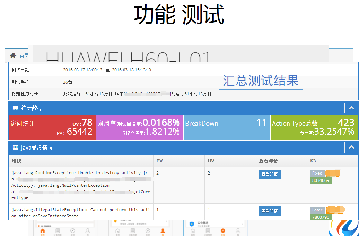The height and width of the screenshot is (236, 359).
Task: View details for the IllegalStateException crash row
Action: 270,211
